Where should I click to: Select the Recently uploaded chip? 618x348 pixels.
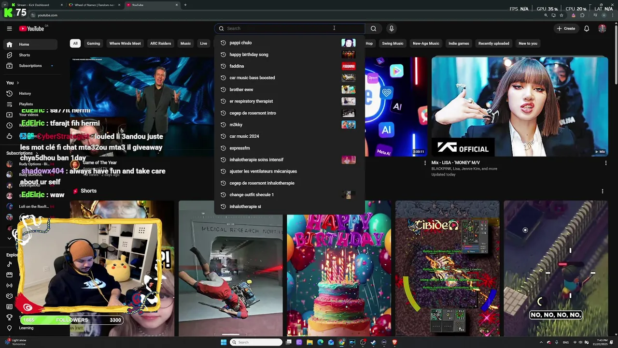tap(493, 43)
